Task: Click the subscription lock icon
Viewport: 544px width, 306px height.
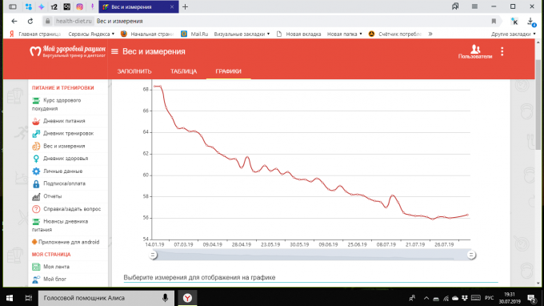Action: [36, 183]
